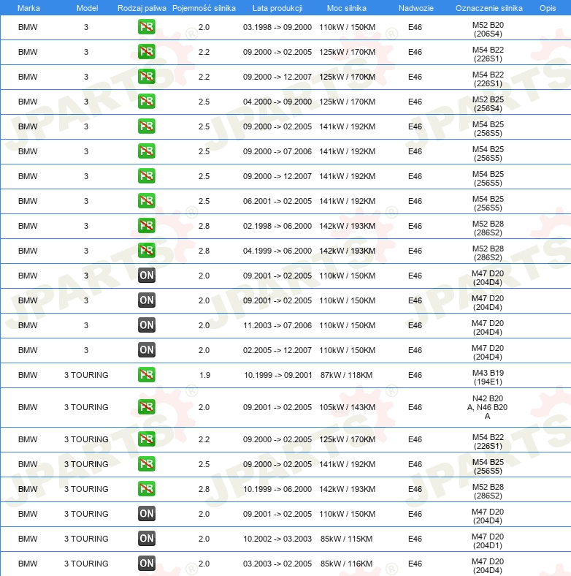The image size is (571, 576).
Task: Click the PB petrol icon for M52 B20 (206S4)
Action: coord(147,27)
